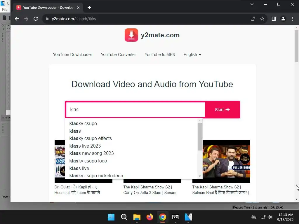Select suggestion 'klass'

132,131
